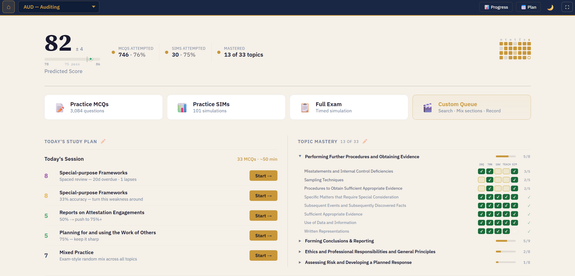Viewport: 575px width, 276px height.
Task: Click today's outlined square in activity heatmap
Action: tap(529, 58)
